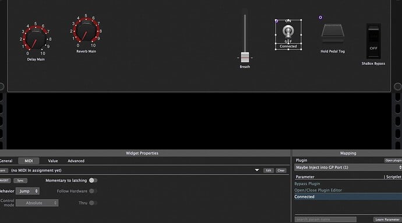Click the Breath label

pos(245,67)
